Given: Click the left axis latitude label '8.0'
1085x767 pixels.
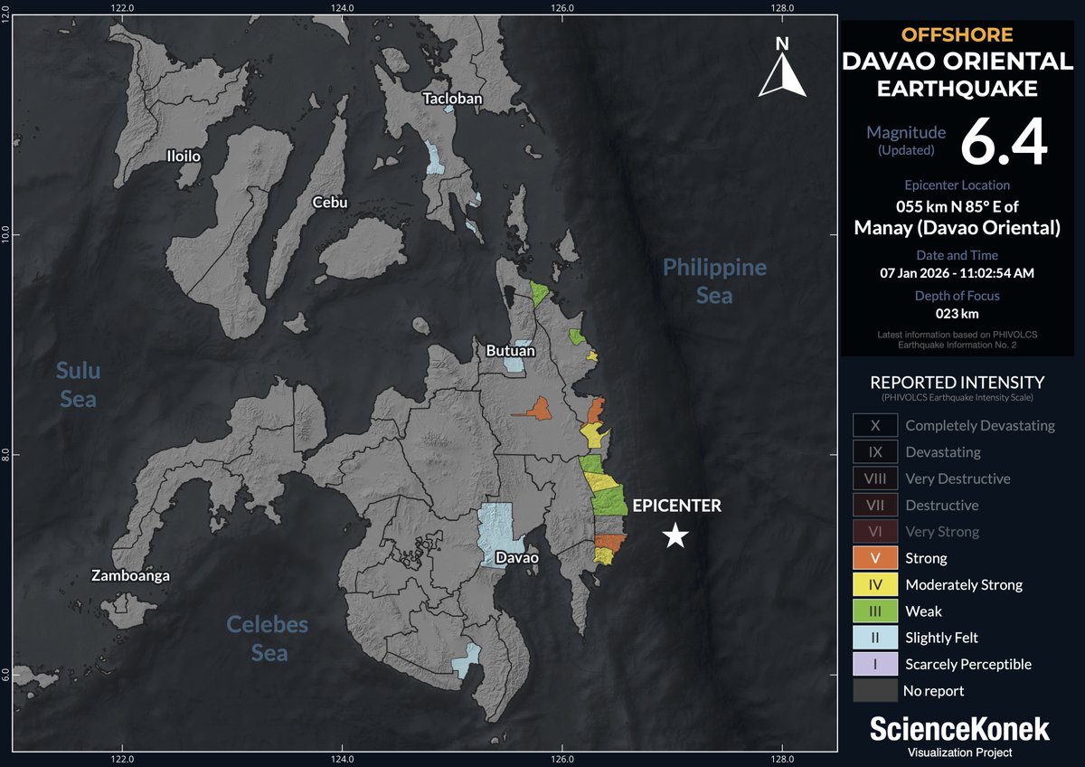Looking at the screenshot, I should click(x=7, y=453).
